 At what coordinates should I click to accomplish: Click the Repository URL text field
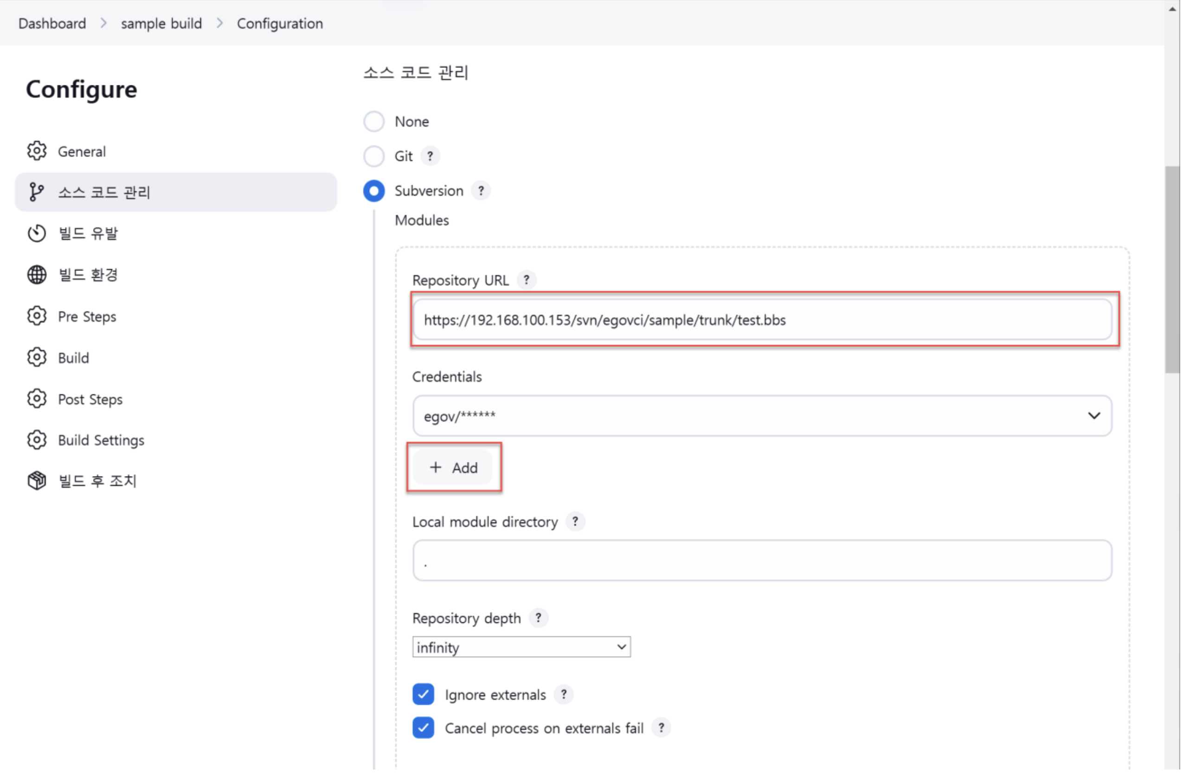(763, 321)
